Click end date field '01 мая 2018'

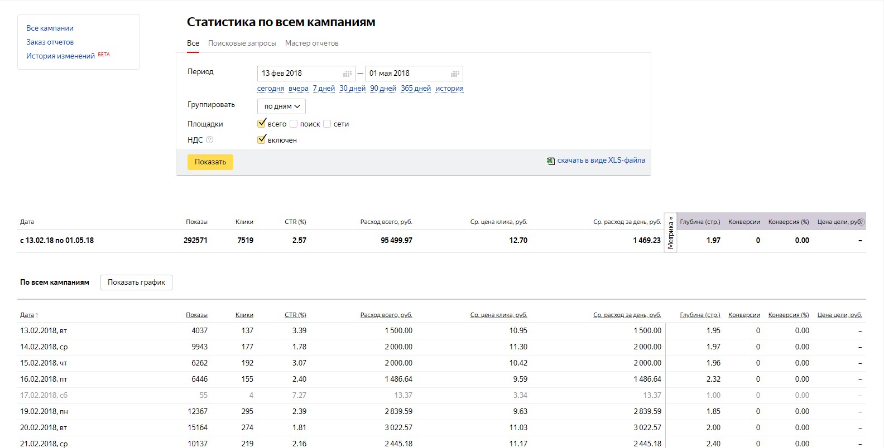coord(414,74)
